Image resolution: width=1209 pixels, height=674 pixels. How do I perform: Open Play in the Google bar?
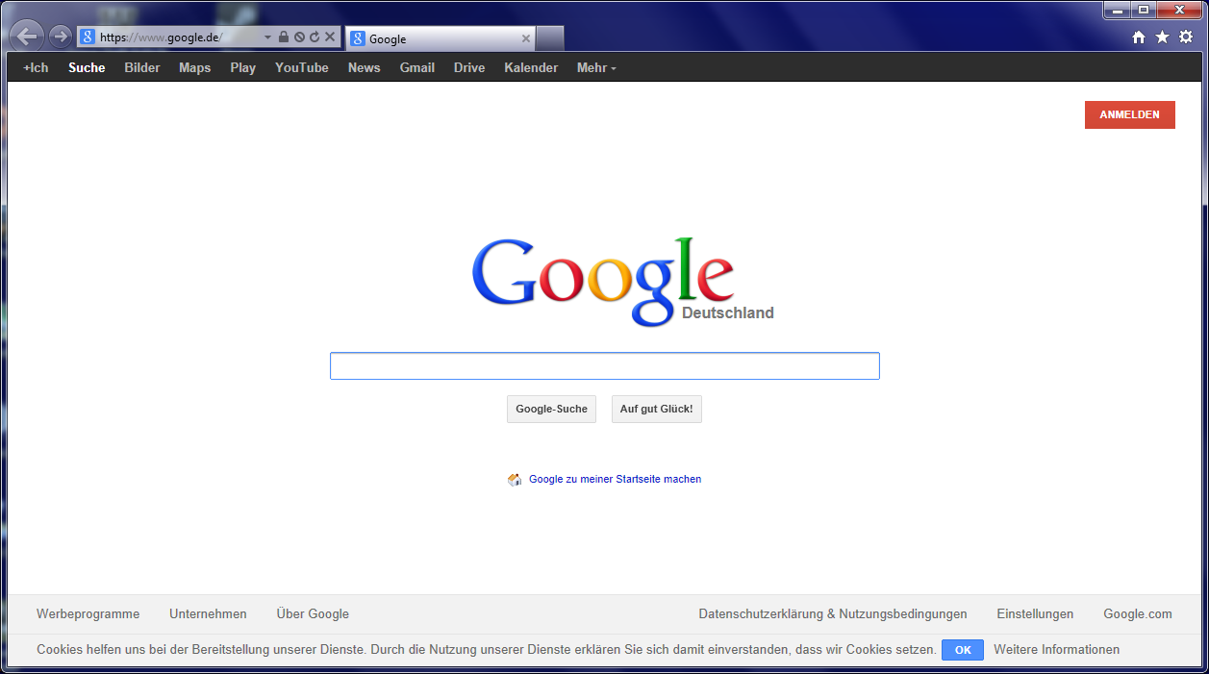[243, 67]
